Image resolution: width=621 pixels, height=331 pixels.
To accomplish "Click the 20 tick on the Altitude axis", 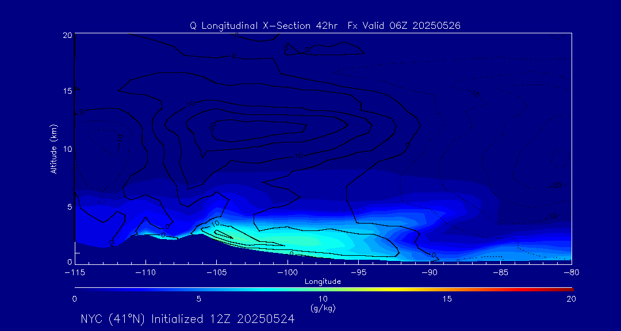I will pyautogui.click(x=68, y=34).
